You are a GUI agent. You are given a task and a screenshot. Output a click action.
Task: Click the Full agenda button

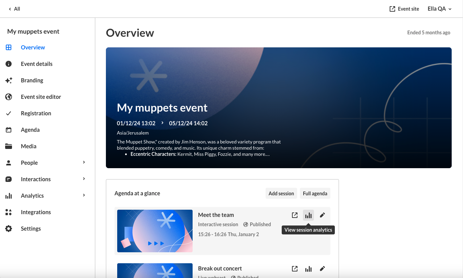pyautogui.click(x=315, y=193)
